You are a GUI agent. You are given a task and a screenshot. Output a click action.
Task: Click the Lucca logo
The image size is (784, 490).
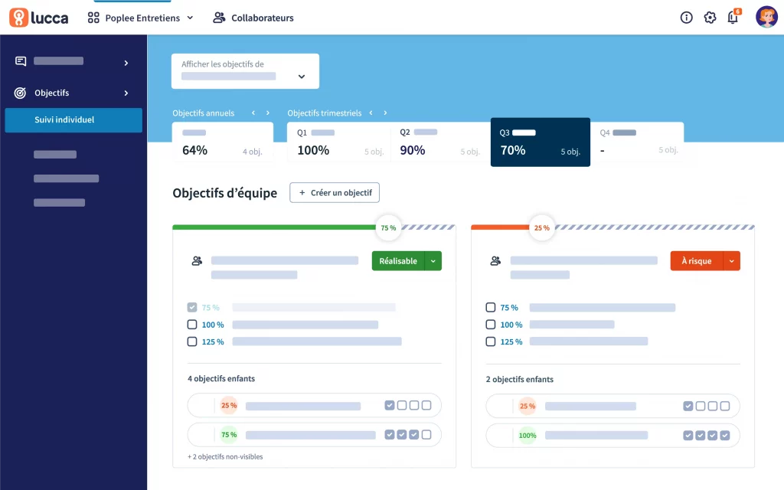pos(38,18)
